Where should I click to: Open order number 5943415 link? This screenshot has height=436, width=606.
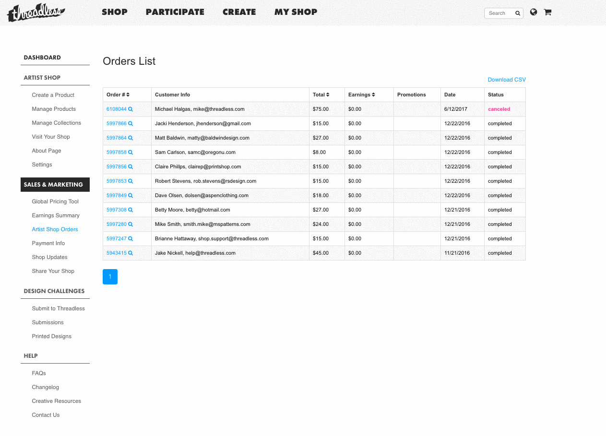tap(117, 253)
